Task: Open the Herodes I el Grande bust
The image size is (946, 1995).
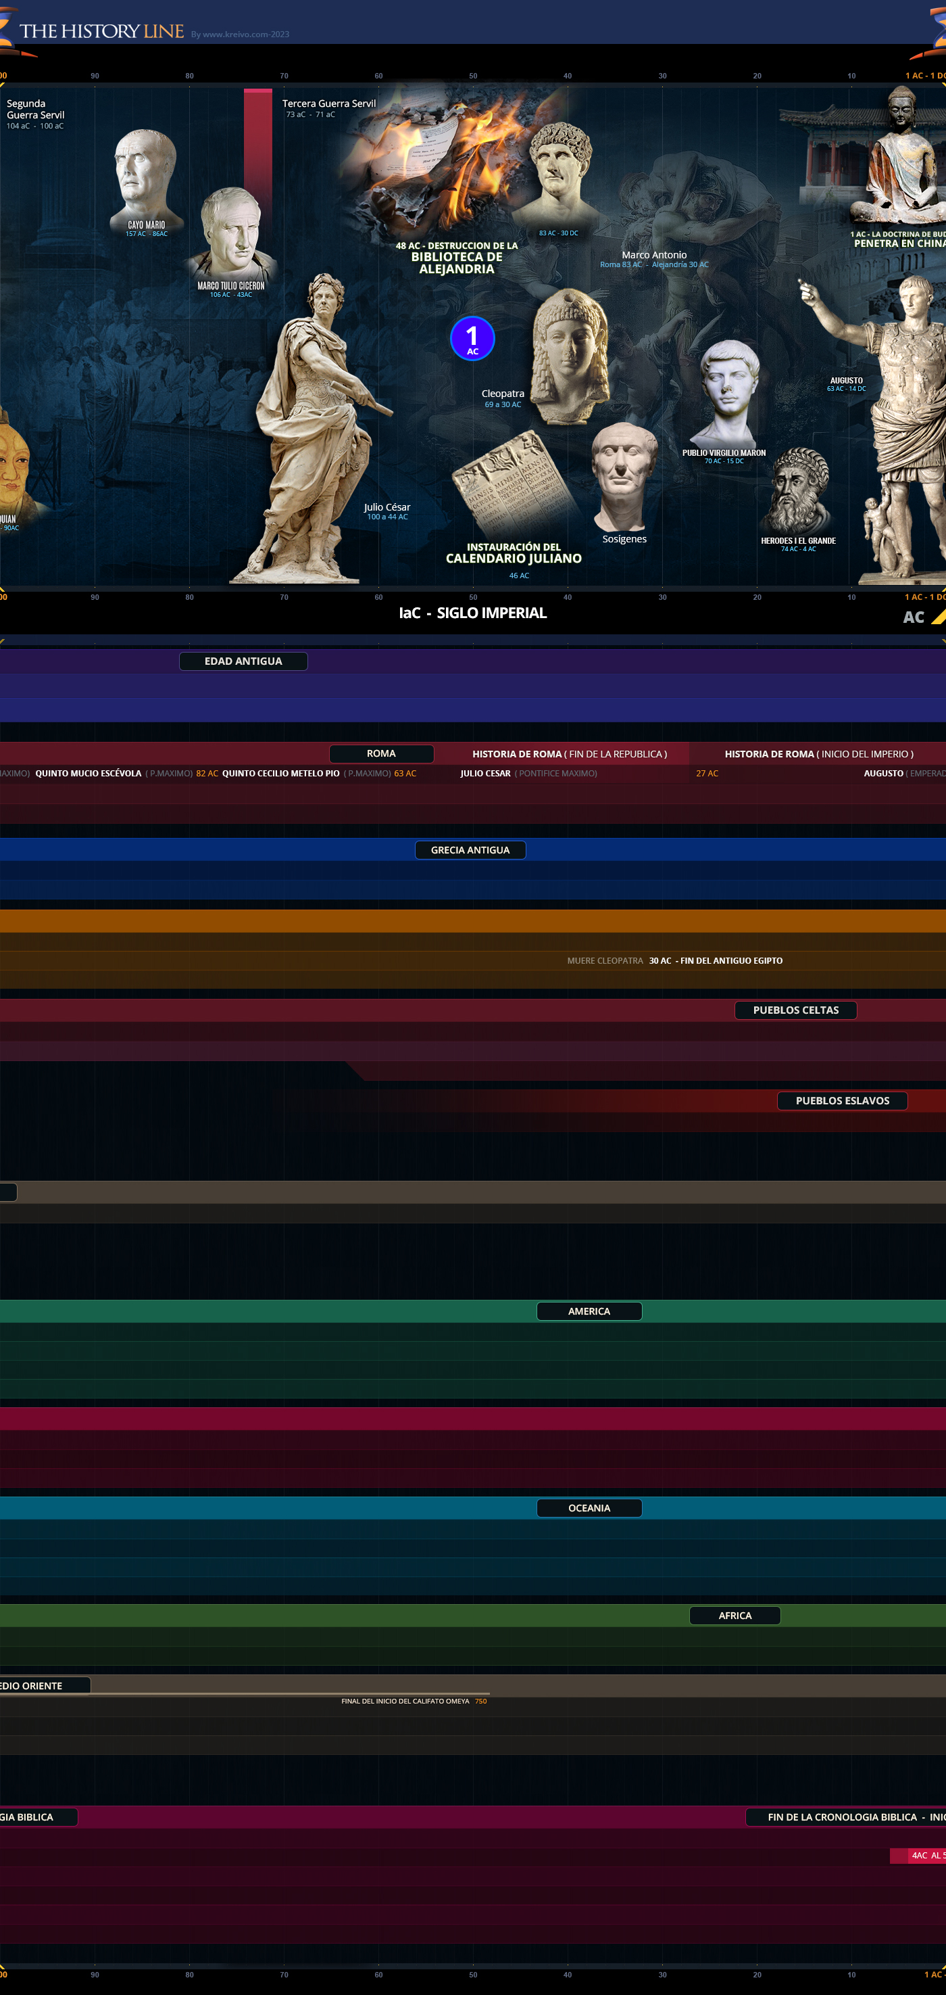Action: point(795,491)
